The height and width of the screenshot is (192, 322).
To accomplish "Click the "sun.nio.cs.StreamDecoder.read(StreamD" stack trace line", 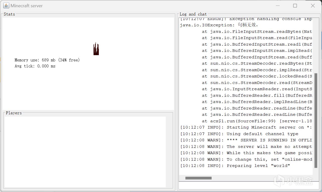I will [x=257, y=83].
